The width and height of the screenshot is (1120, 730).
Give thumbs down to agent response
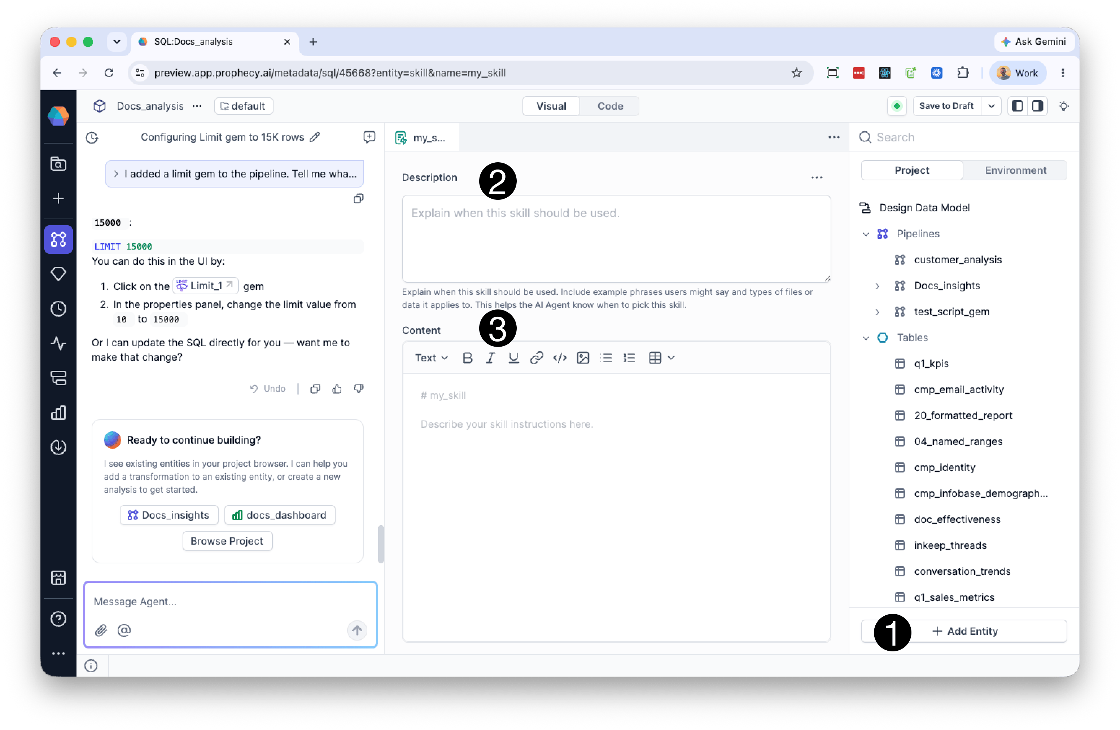point(359,388)
